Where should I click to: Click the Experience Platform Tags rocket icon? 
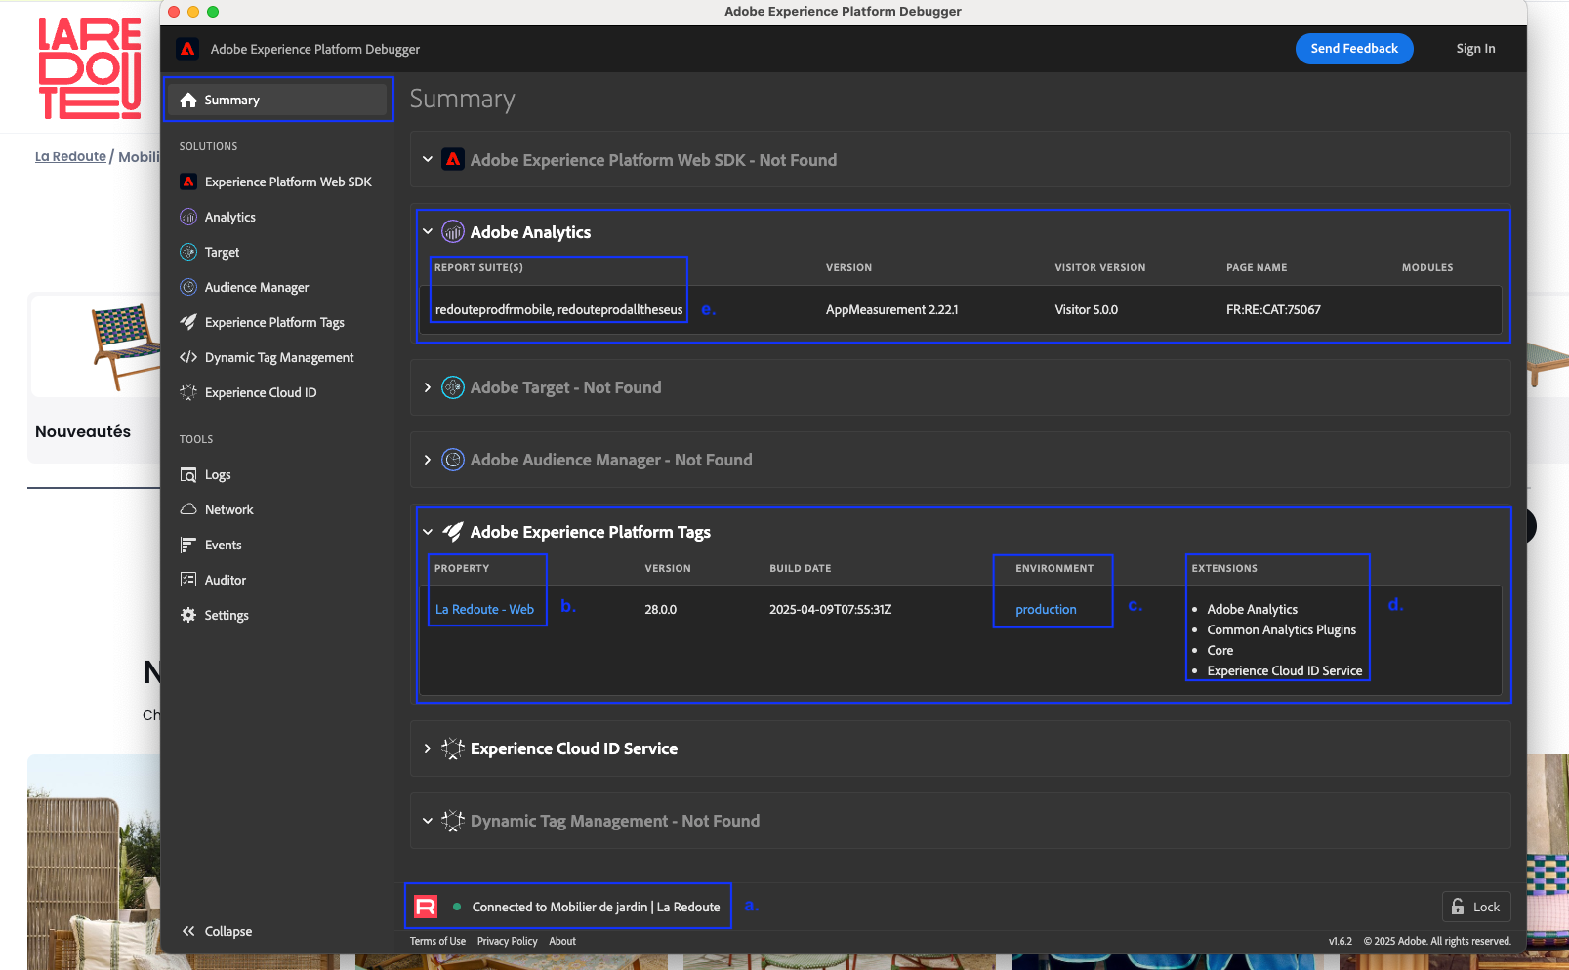pyautogui.click(x=188, y=322)
